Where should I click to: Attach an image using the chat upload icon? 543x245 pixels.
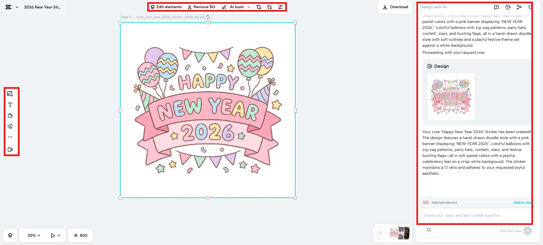point(429,230)
